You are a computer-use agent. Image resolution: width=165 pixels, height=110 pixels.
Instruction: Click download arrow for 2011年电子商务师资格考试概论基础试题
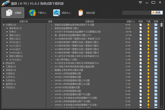point(148,66)
